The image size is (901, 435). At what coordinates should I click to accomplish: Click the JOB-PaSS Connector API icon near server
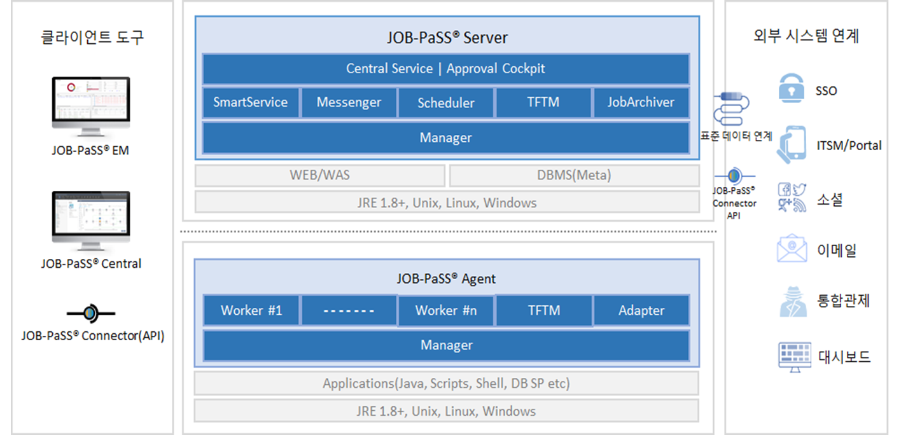point(734,175)
